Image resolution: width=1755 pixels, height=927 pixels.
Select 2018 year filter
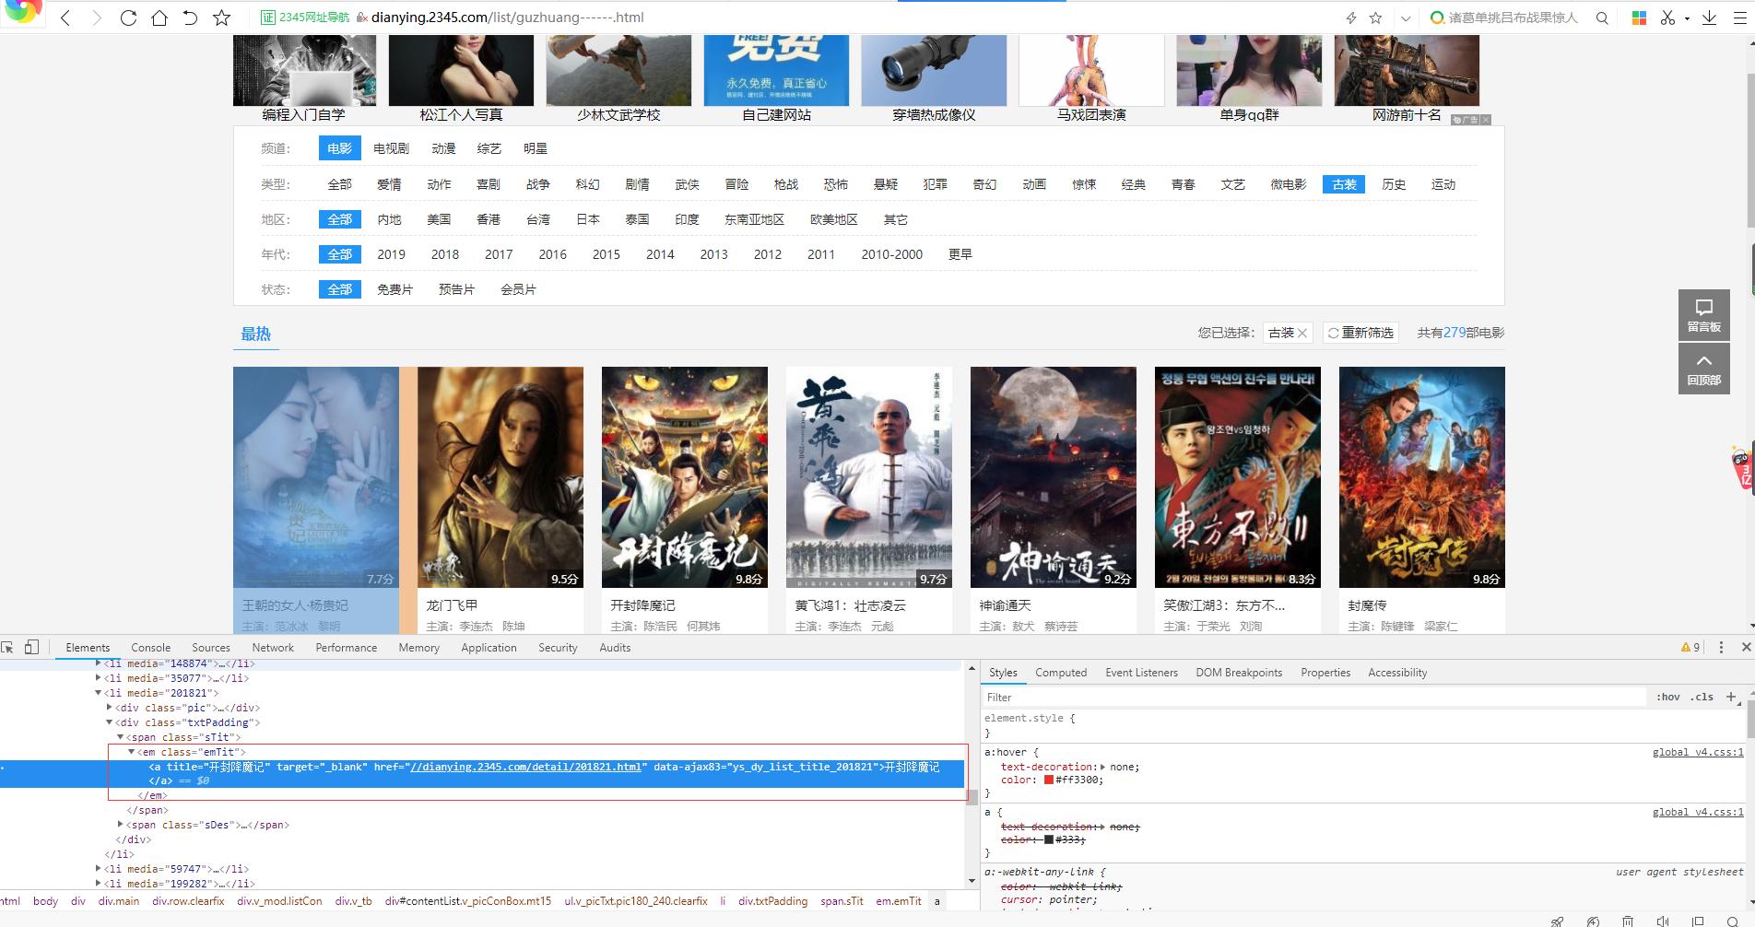click(x=445, y=254)
